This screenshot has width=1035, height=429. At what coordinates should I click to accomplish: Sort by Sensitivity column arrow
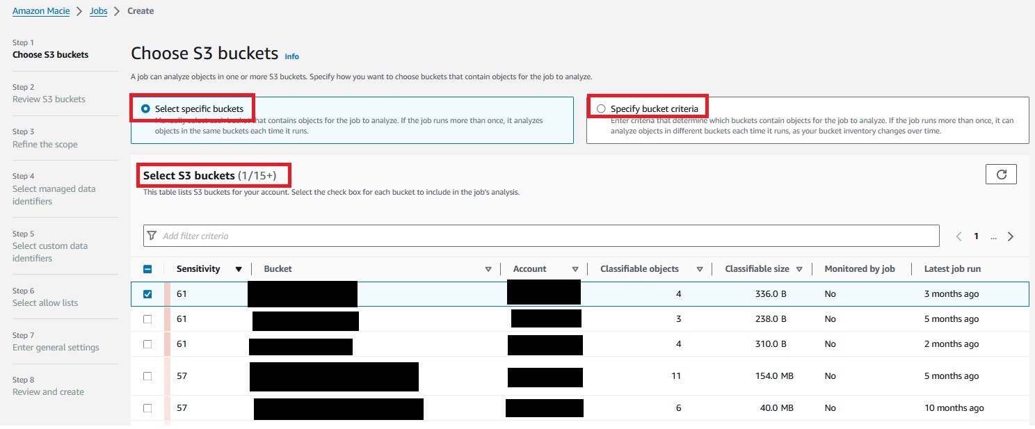coord(239,269)
